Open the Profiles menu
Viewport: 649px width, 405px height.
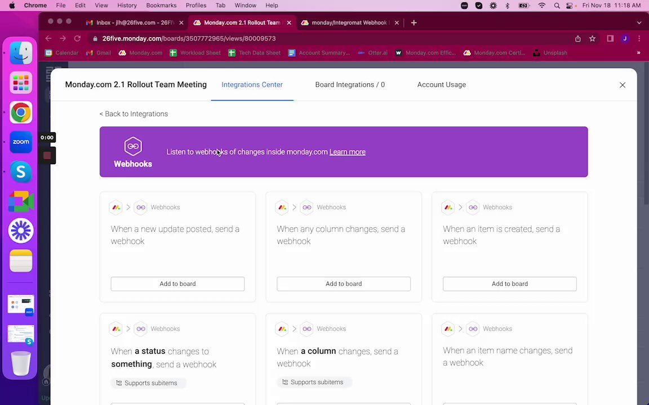click(x=196, y=6)
